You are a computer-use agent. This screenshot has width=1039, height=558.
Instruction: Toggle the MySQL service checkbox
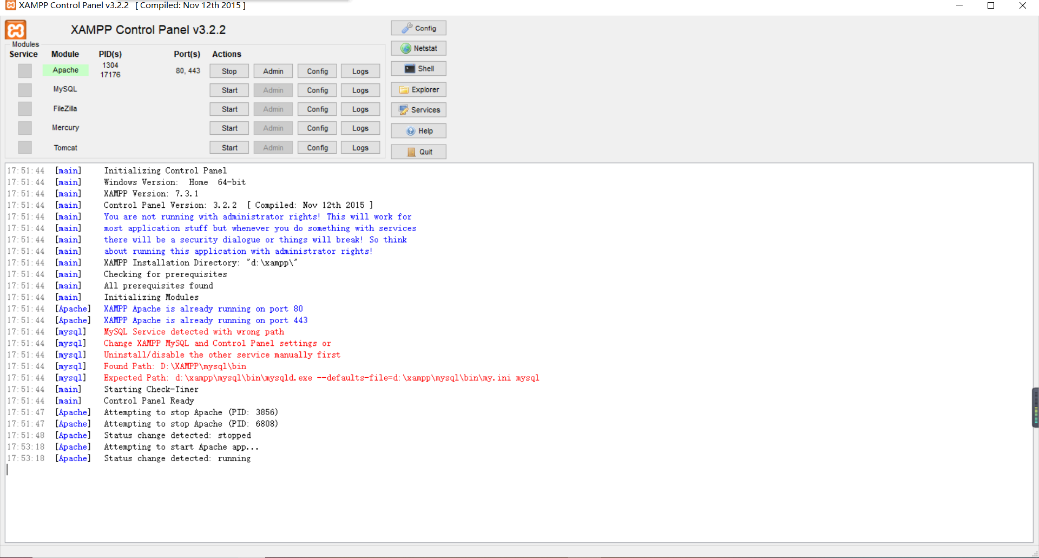click(25, 90)
